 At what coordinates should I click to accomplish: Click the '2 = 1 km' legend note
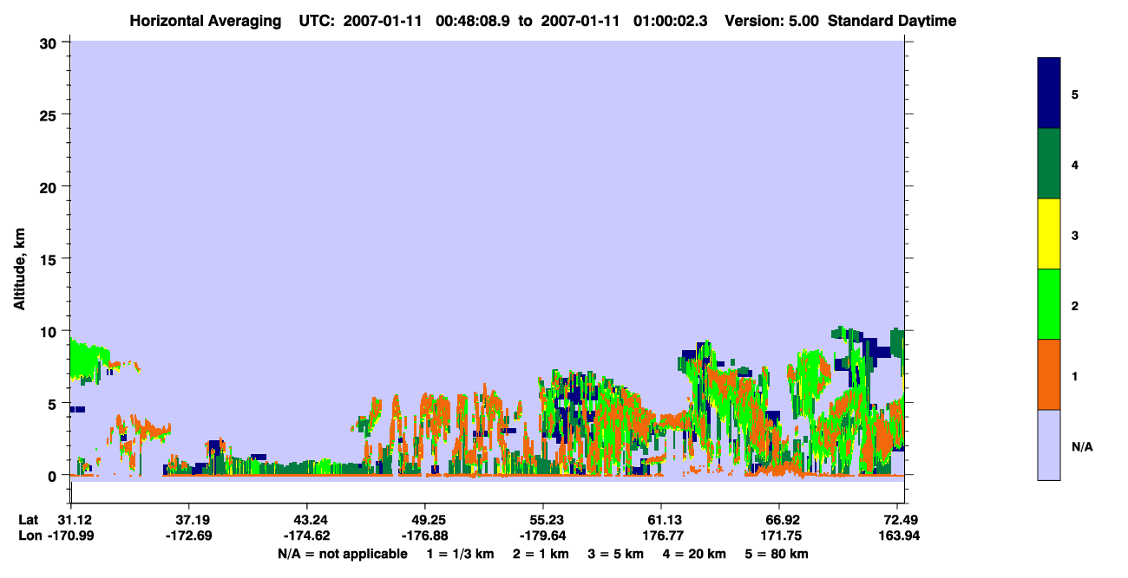pos(541,554)
